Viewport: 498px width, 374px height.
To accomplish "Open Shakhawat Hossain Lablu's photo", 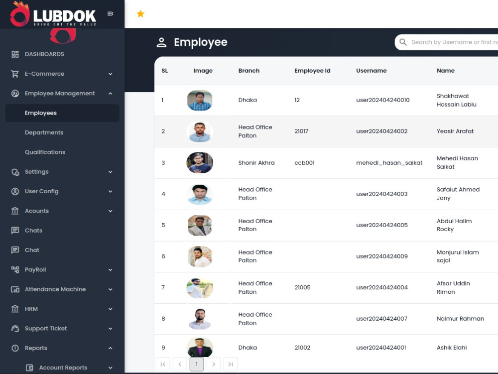I will 200,100.
